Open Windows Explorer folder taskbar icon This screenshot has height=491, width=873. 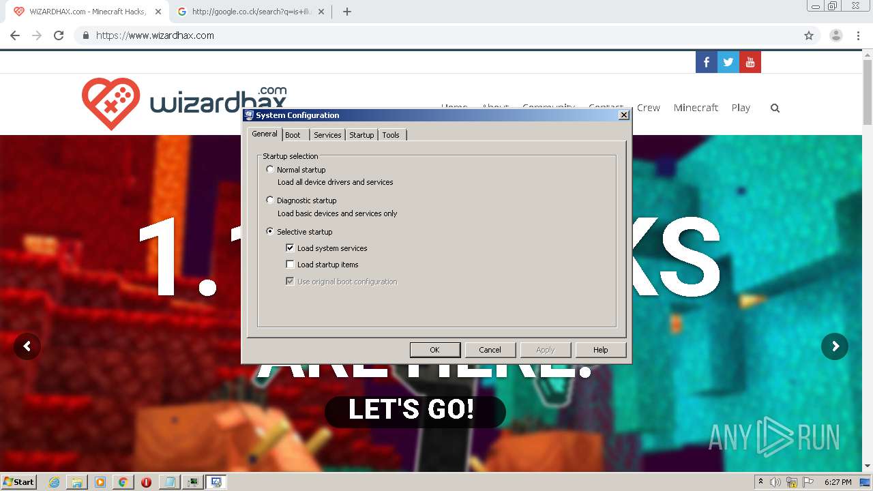(x=77, y=482)
